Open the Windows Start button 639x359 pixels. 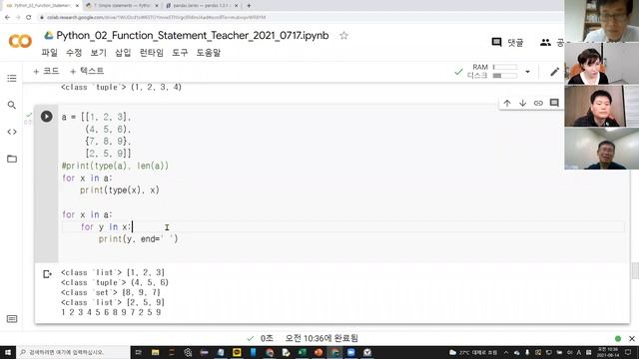(x=8, y=352)
